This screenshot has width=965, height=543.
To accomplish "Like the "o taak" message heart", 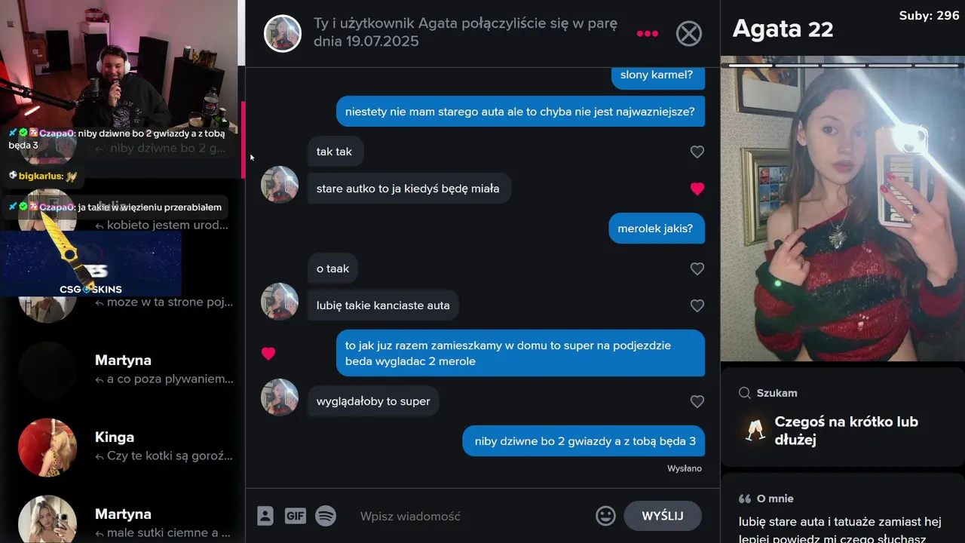I will point(697,268).
